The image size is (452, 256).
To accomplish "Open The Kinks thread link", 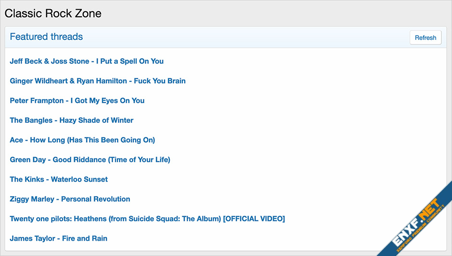I will 59,179.
